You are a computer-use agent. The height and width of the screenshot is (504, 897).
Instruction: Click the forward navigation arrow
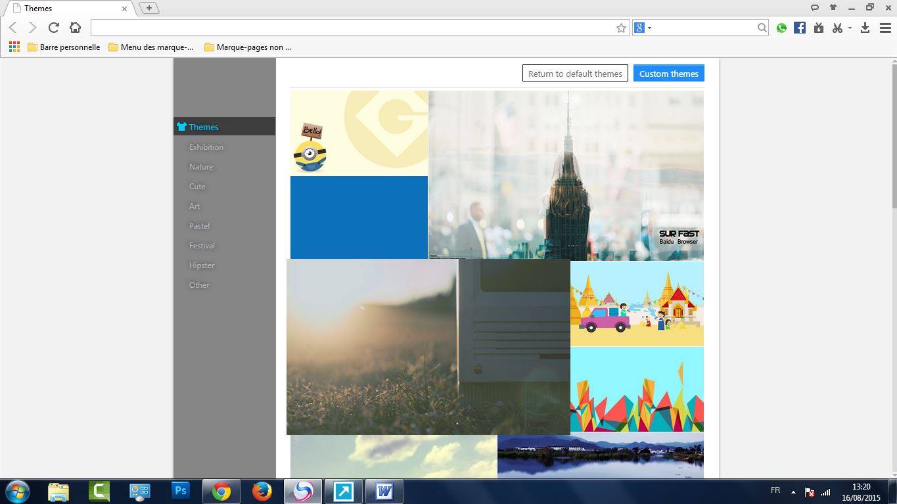point(33,28)
